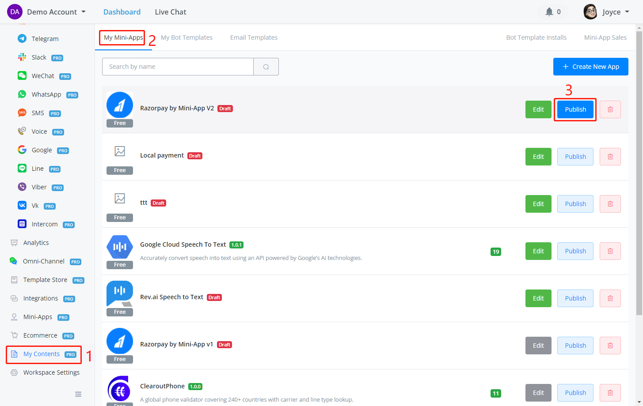This screenshot has height=406, width=643.
Task: Click the ClearoutPhone app logo thumbnail
Action: tap(120, 389)
